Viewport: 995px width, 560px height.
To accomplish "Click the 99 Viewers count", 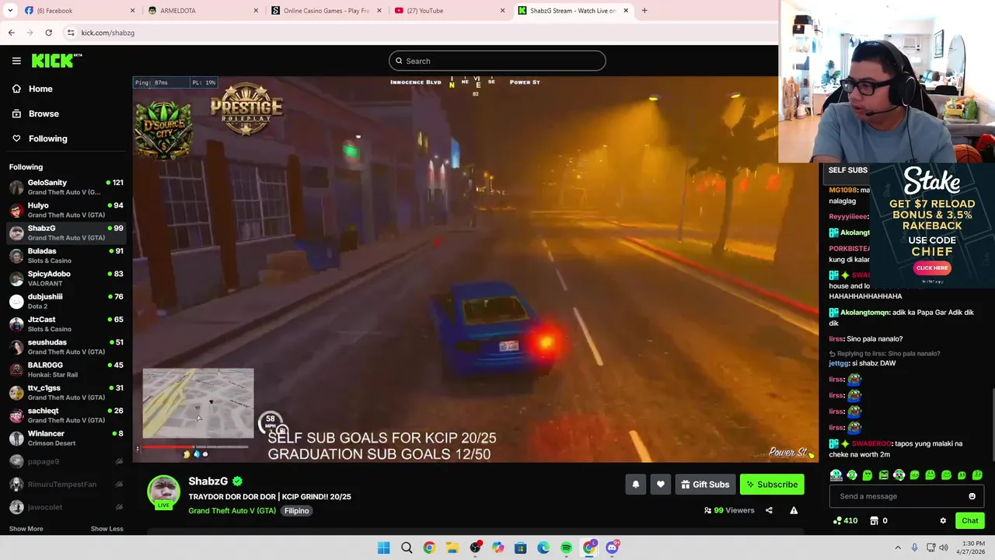I will [729, 510].
